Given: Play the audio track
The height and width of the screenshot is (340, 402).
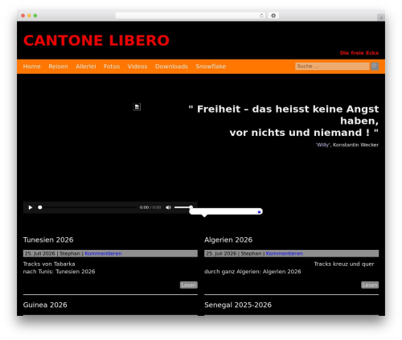Looking at the screenshot, I should pos(31,207).
